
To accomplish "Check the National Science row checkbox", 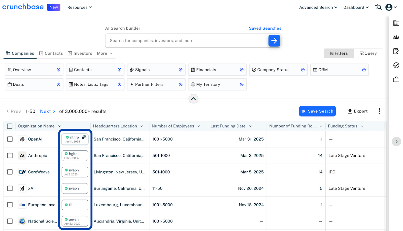I will tap(10, 221).
